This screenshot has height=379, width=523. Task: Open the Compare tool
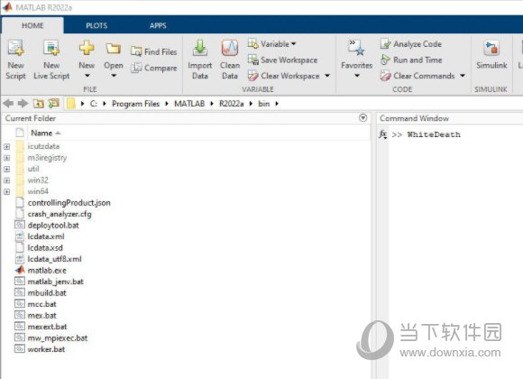point(154,68)
